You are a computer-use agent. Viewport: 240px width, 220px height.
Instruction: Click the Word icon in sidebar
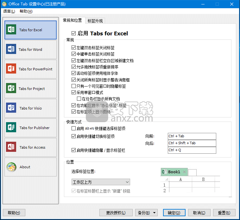pyautogui.click(x=11, y=49)
